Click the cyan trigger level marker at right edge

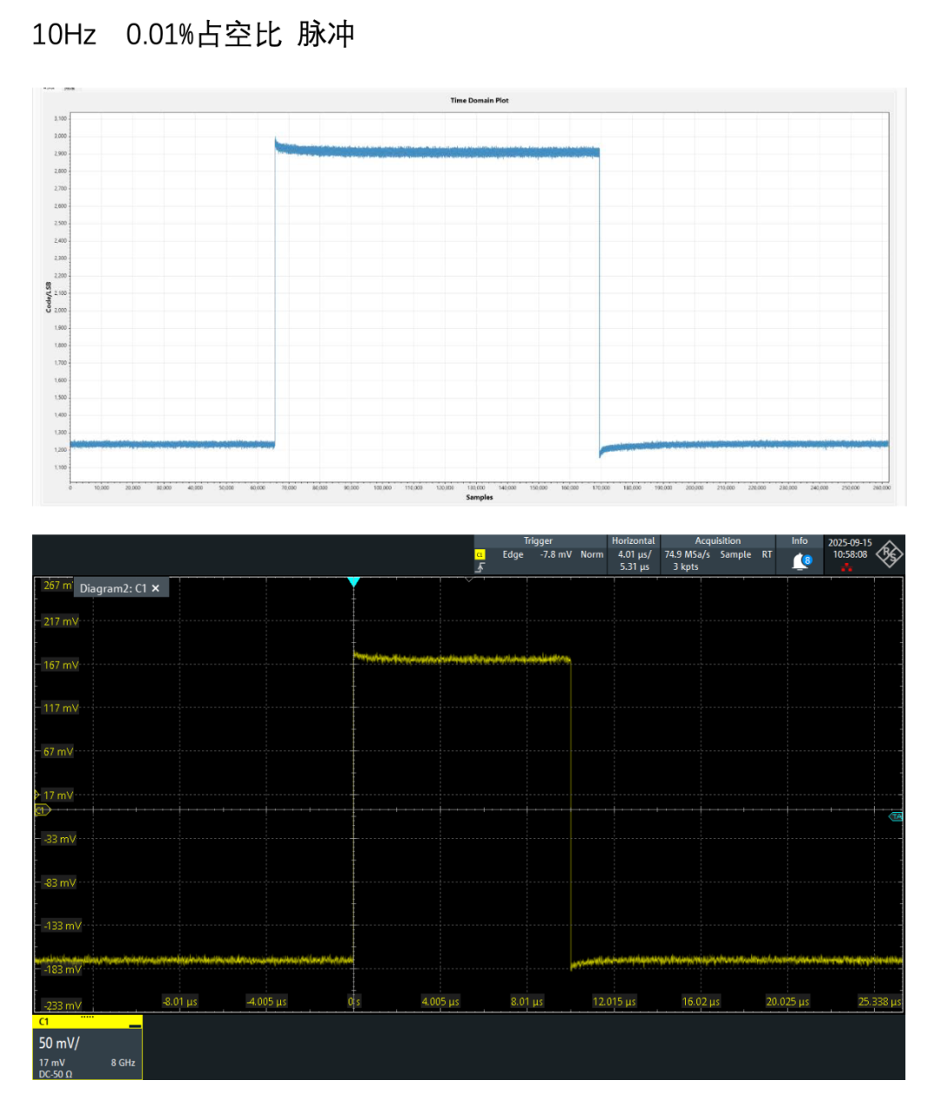(896, 816)
